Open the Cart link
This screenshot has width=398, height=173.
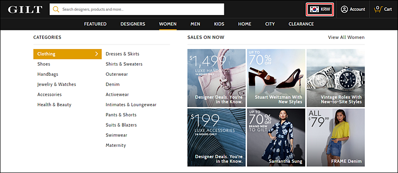pos(383,9)
